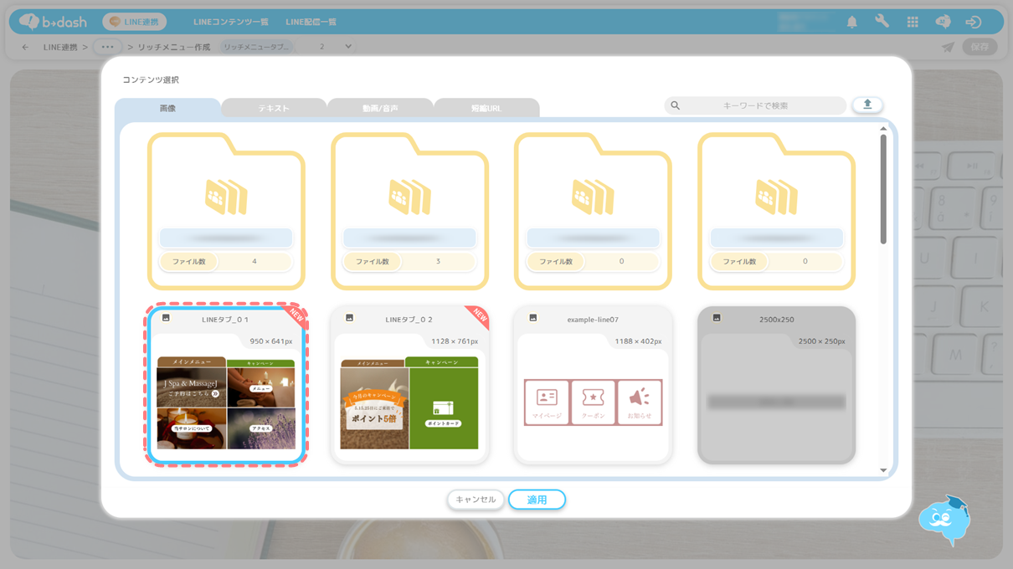Expand the breadcrumb number dropdown chevron

point(348,47)
